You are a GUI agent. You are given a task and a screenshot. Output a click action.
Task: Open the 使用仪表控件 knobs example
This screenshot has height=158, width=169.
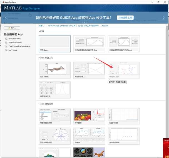click(x=54, y=90)
